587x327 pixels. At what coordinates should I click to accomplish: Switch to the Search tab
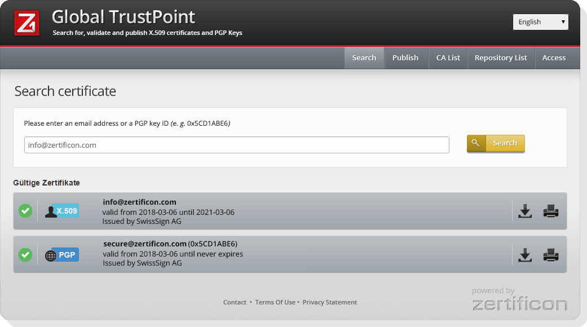[364, 58]
